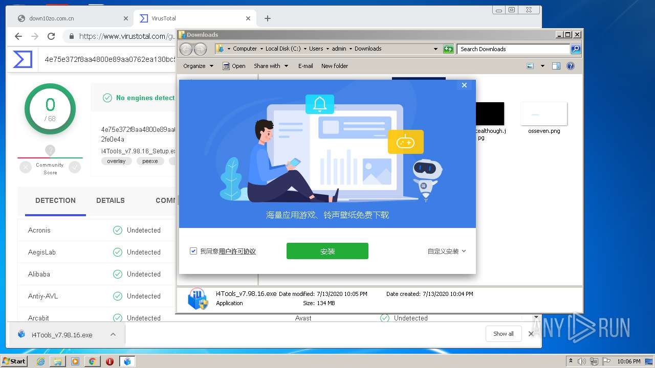Click the Explorer refresh button

point(448,49)
